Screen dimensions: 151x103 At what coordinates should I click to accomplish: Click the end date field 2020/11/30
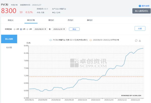click(x=59, y=29)
